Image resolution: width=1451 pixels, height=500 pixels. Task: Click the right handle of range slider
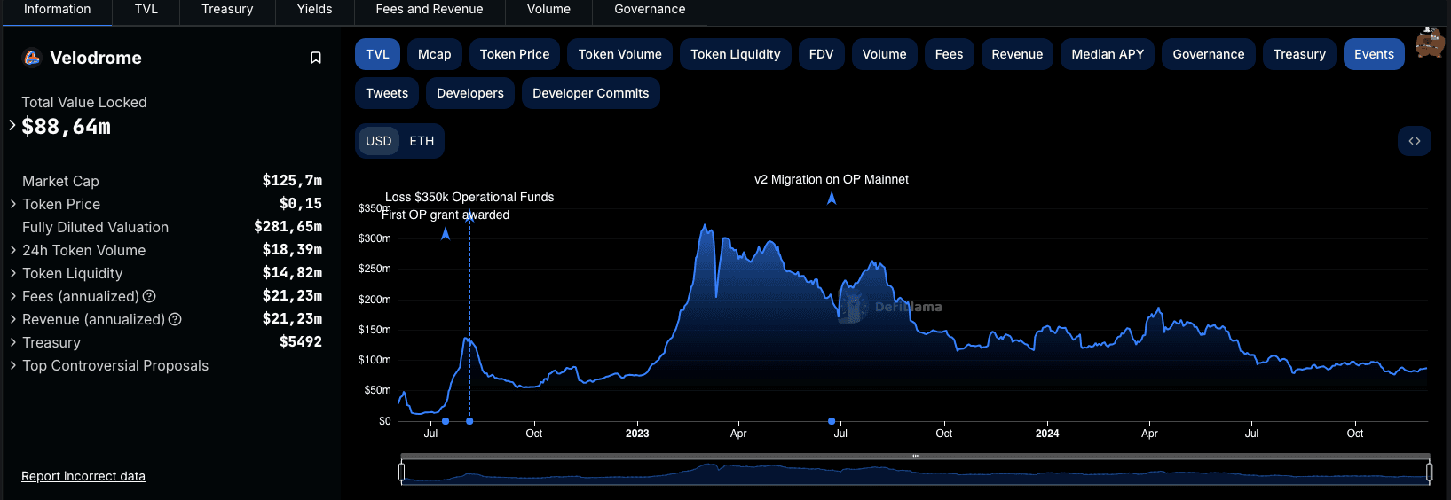(1429, 473)
